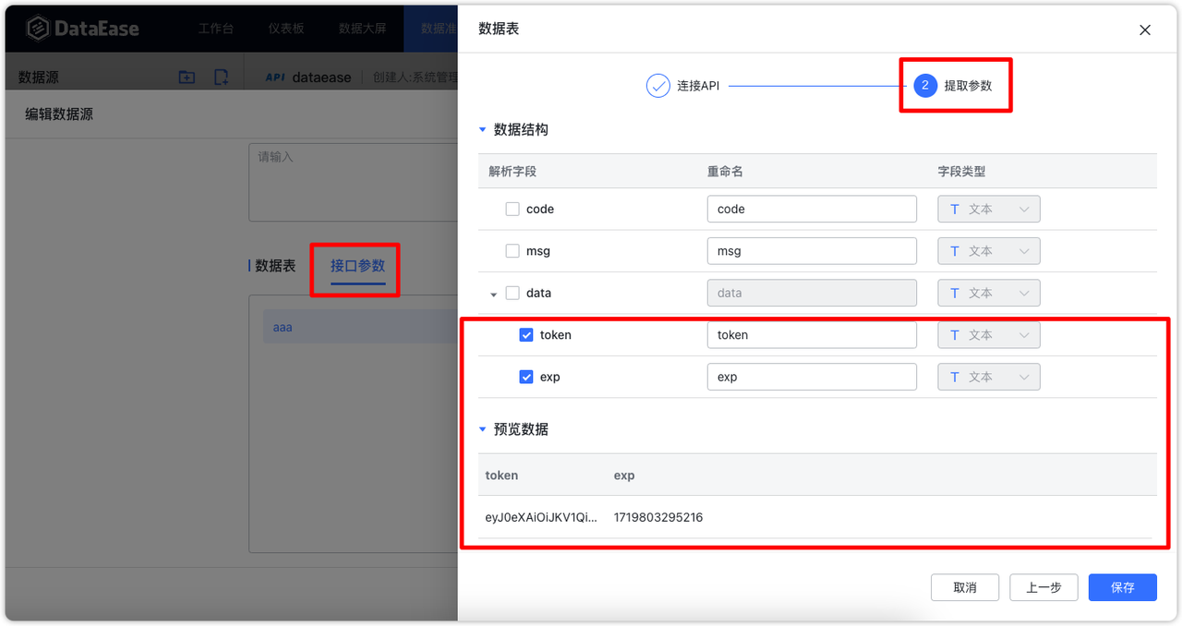Click the 上一步 button
The height and width of the screenshot is (626, 1182).
point(1043,587)
